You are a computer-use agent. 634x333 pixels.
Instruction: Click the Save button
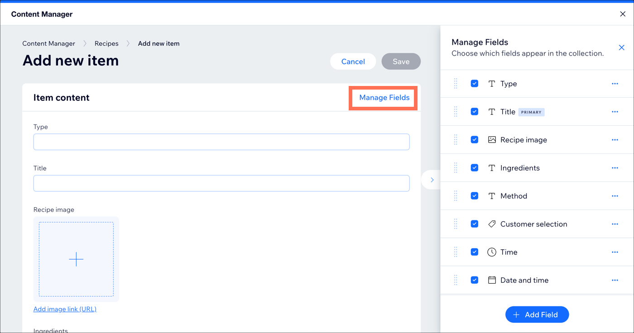point(401,62)
